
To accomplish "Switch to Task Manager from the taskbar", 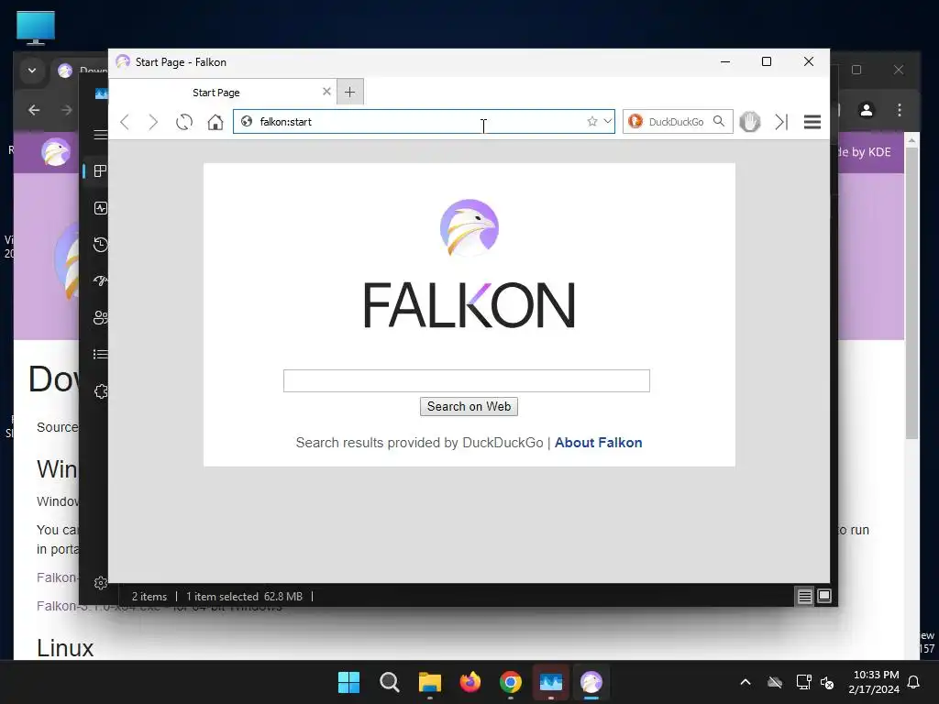I will (x=551, y=682).
